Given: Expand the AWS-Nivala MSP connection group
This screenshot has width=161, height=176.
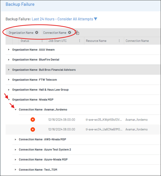Looking at the screenshot, I should pyautogui.click(x=15, y=139).
